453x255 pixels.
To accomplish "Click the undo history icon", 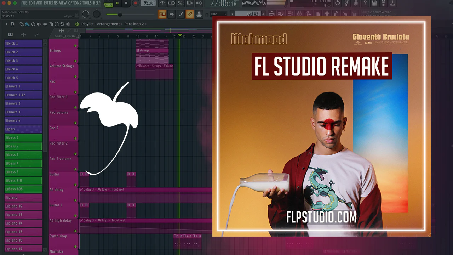I will (337, 4).
